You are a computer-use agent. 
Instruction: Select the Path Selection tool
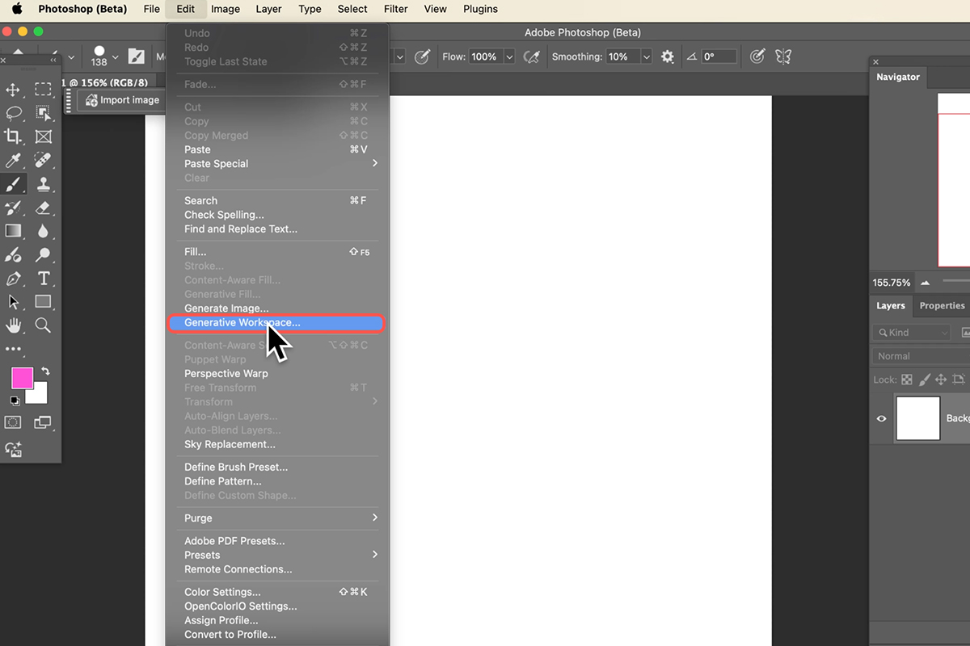[13, 302]
